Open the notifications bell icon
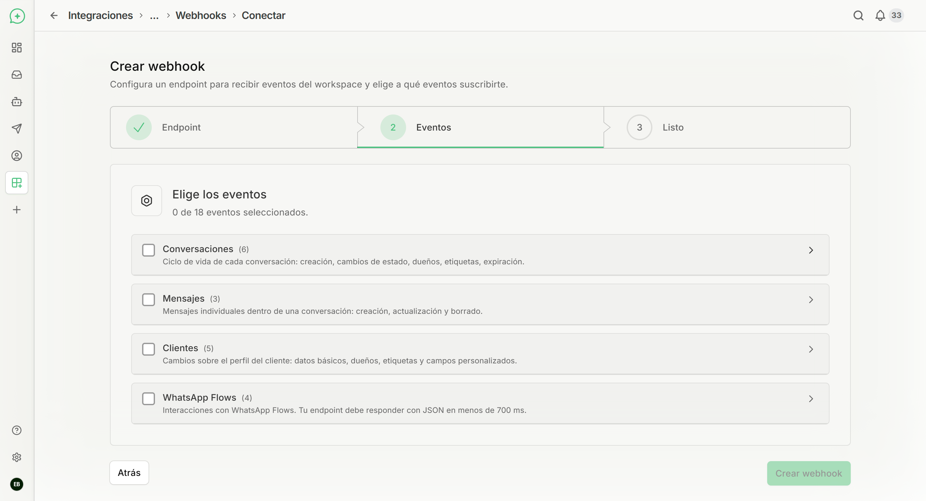The image size is (926, 501). coord(880,15)
